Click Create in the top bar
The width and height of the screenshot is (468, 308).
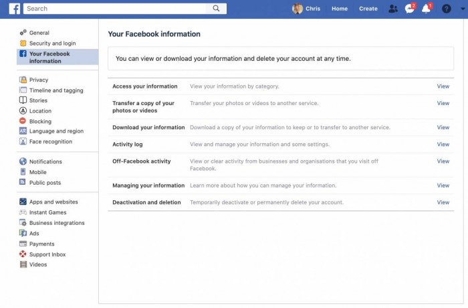click(368, 9)
